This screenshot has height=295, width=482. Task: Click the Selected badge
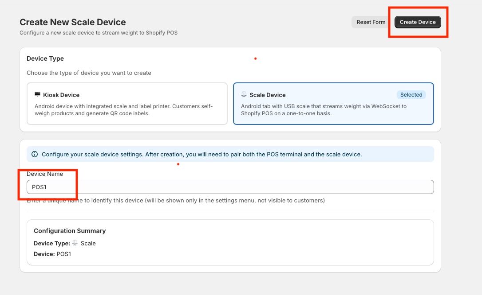coord(411,95)
